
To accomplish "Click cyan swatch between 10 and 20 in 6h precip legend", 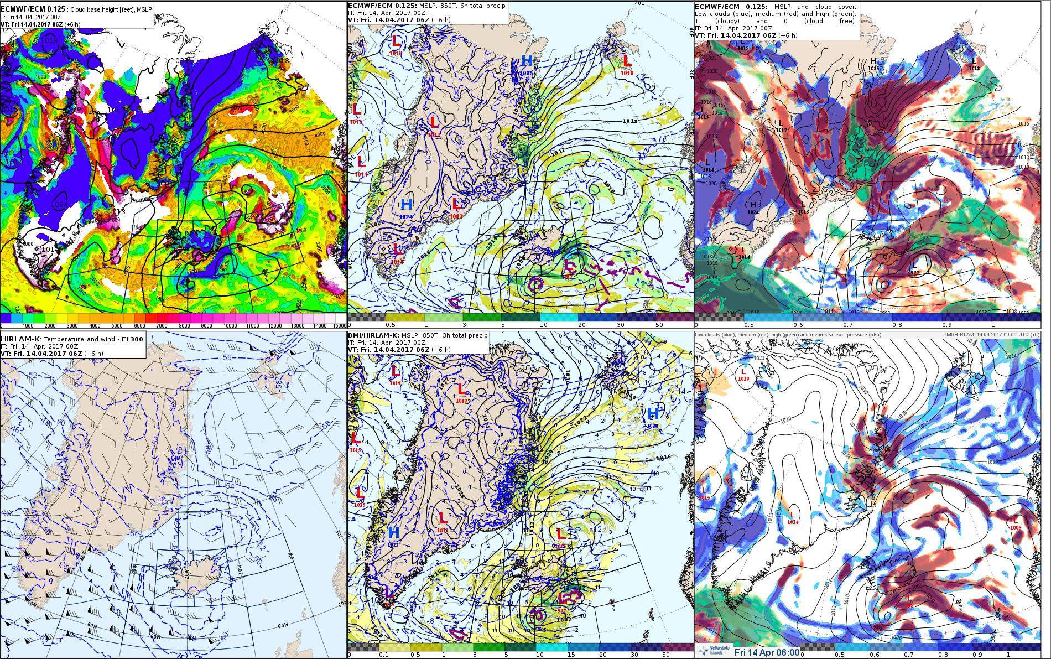I will click(558, 318).
